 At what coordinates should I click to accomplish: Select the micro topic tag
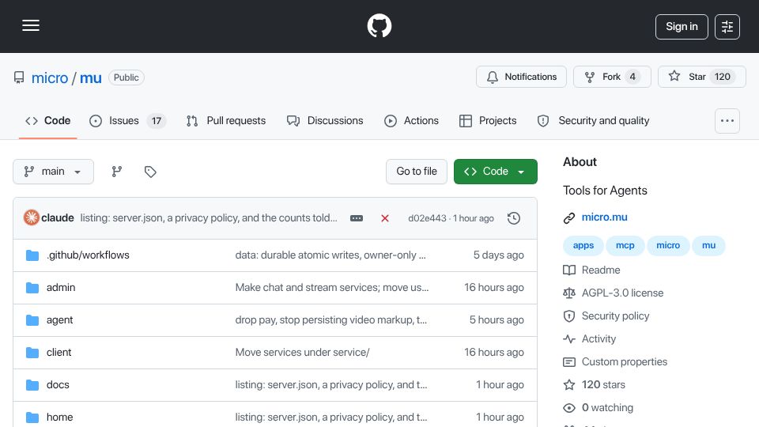668,245
